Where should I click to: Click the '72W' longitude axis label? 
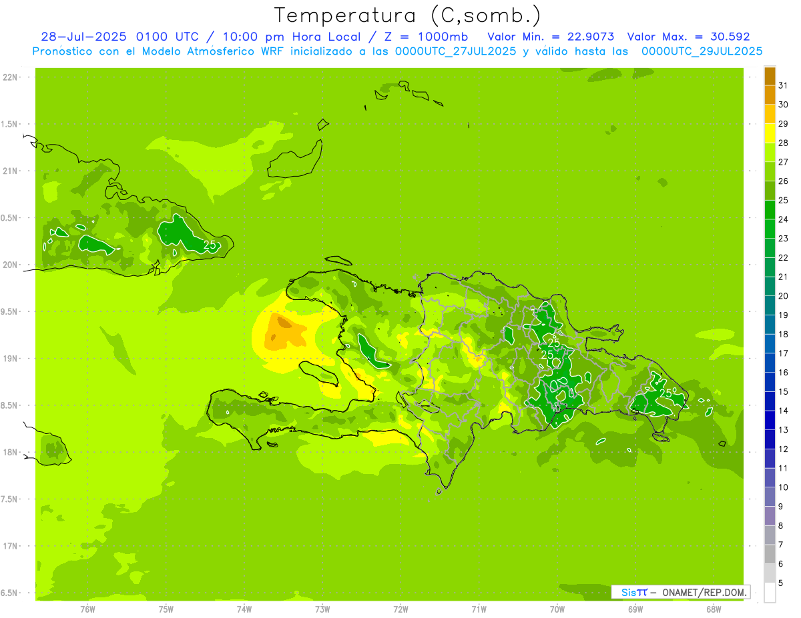(x=400, y=609)
